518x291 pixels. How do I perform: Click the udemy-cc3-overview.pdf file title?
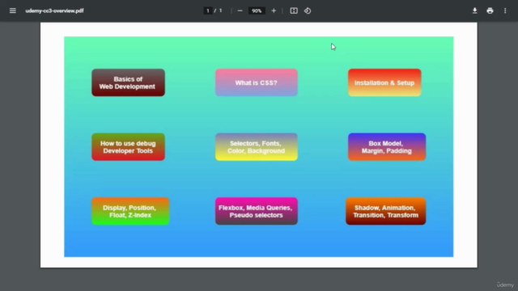[x=54, y=11]
